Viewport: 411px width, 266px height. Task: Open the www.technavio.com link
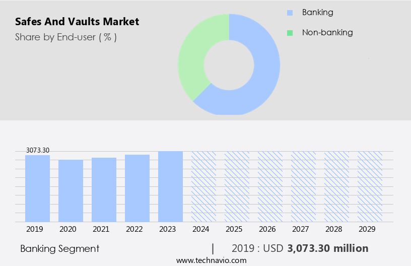[x=211, y=260]
